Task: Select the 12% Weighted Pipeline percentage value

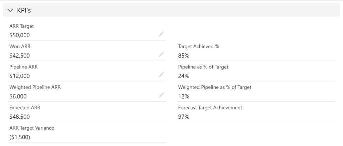Action: tap(184, 97)
